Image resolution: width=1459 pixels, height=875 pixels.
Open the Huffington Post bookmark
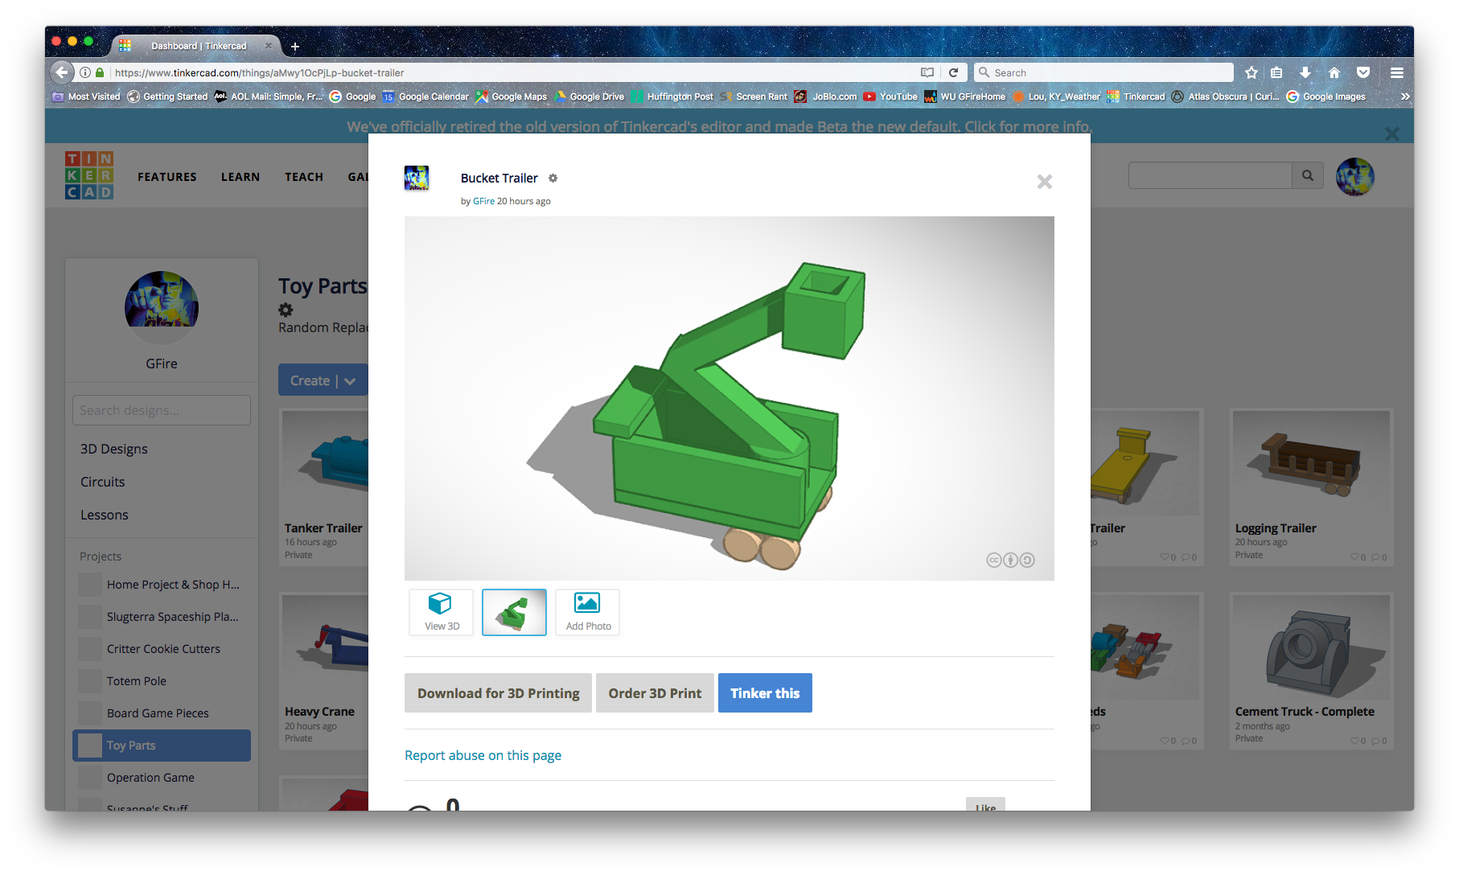(672, 97)
